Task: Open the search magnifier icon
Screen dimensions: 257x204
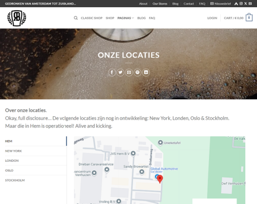Action: pos(75,18)
